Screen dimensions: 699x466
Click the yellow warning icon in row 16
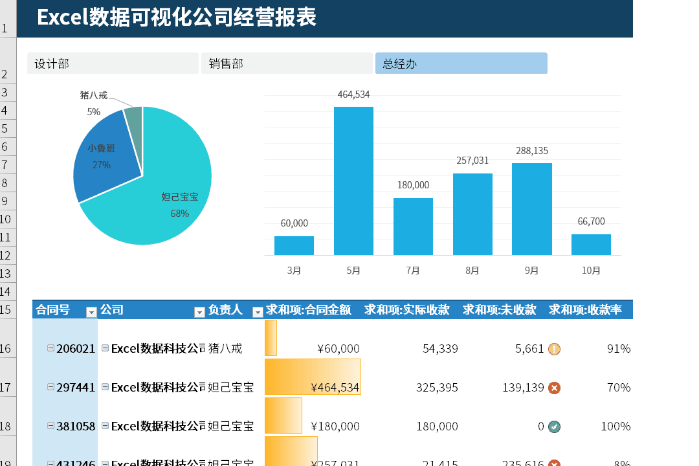click(554, 349)
